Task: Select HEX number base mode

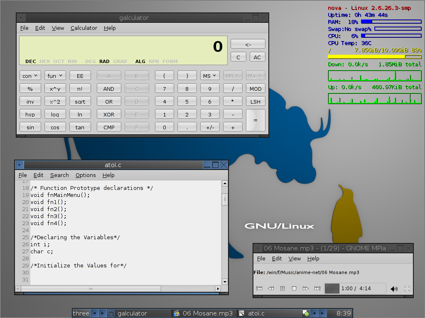Action: (45, 61)
